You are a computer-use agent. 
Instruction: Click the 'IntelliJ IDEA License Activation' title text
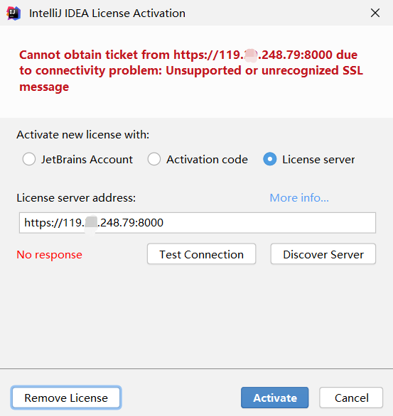point(107,13)
